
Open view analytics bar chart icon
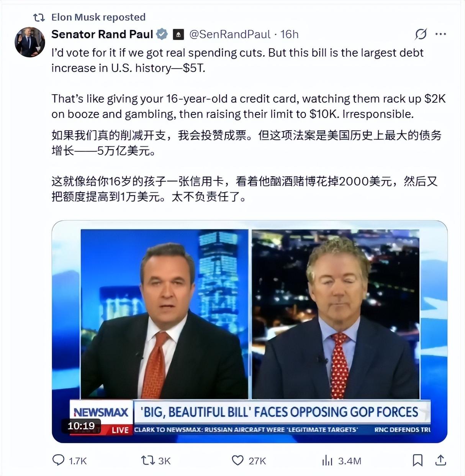327,460
